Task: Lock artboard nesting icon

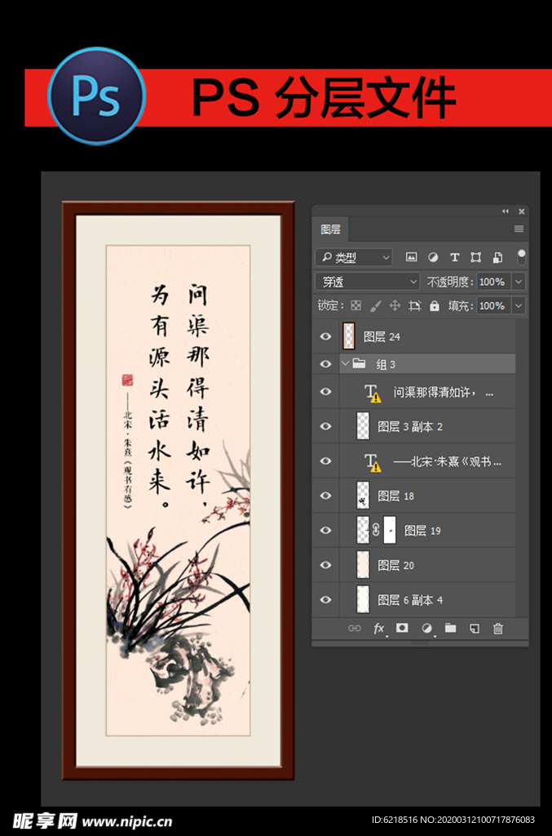Action: (x=415, y=305)
